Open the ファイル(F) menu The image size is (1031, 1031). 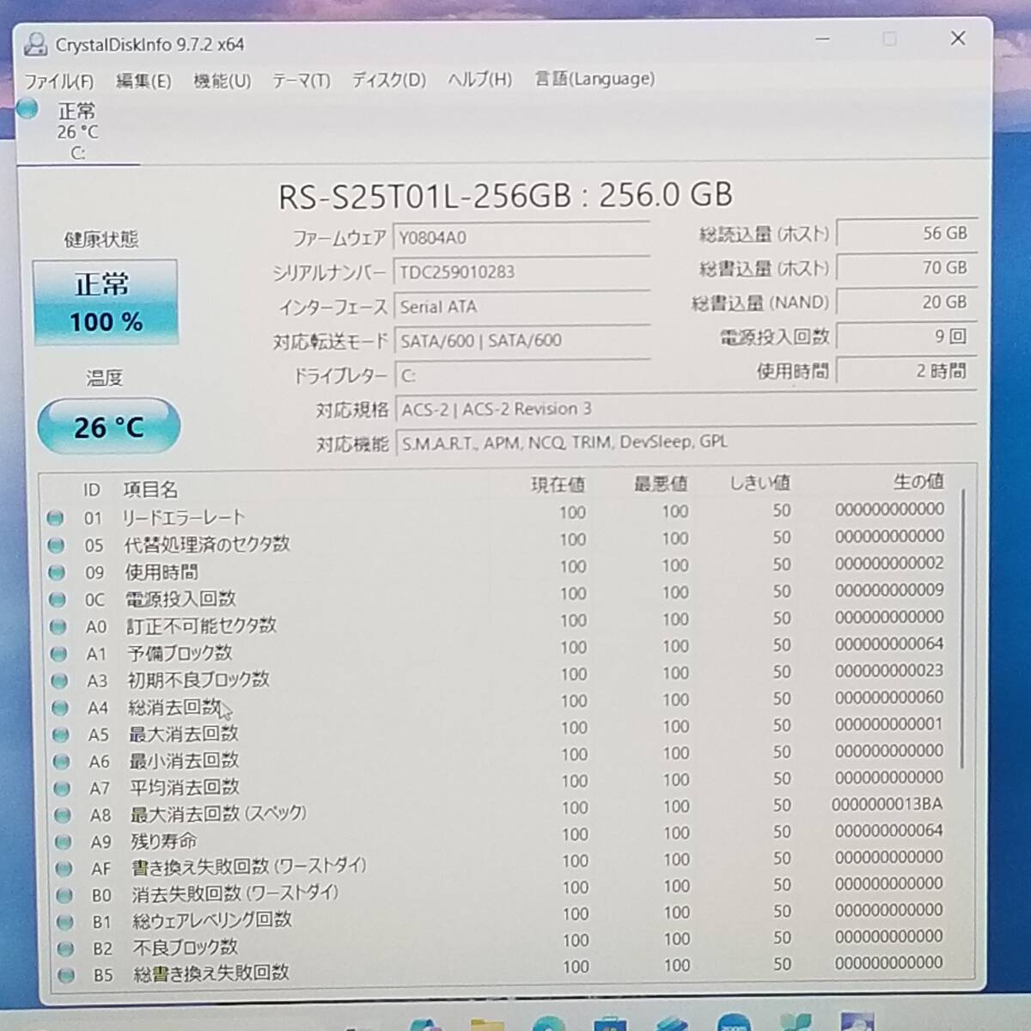(58, 82)
